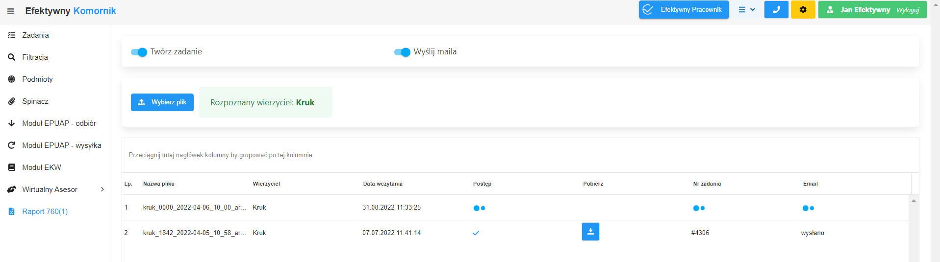The image size is (940, 262).
Task: Click the Wybierz plik upload button
Action: 162,102
